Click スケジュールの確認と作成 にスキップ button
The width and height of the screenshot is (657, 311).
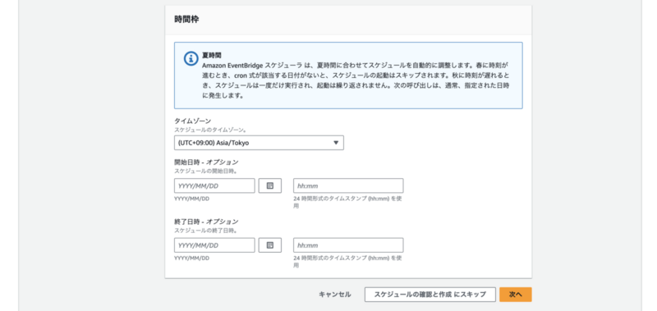(430, 295)
